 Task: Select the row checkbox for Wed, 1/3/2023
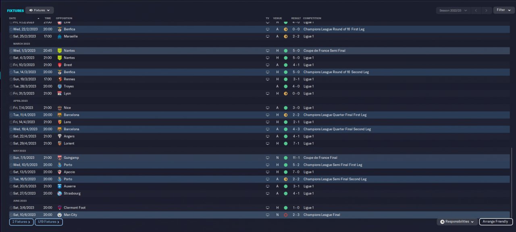tap(11, 51)
